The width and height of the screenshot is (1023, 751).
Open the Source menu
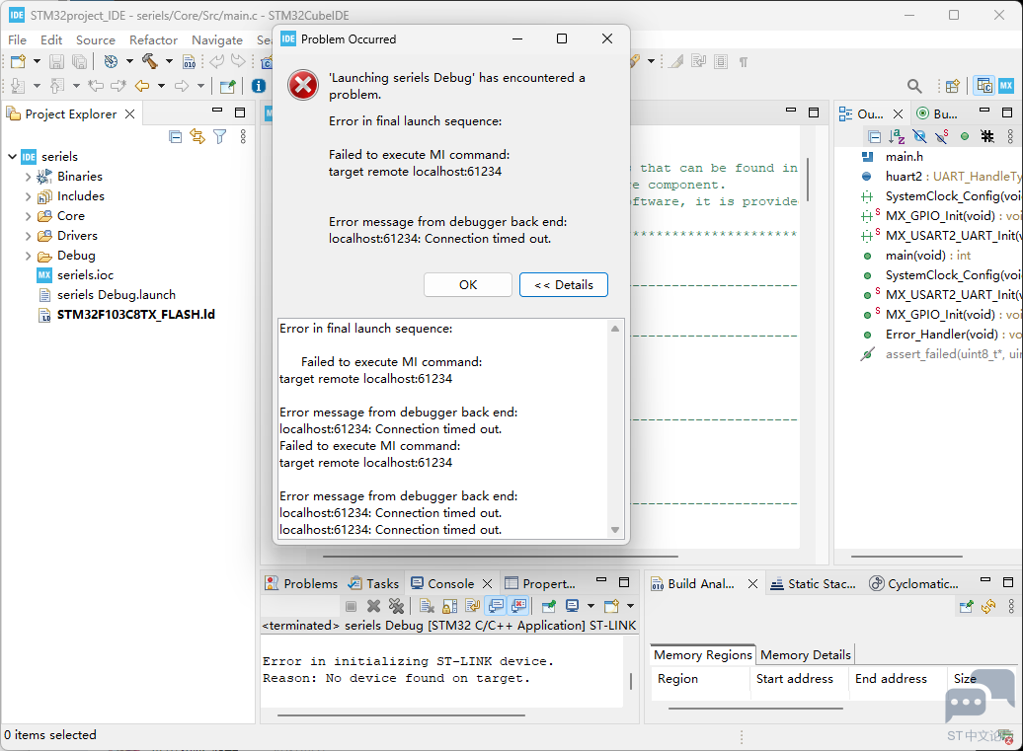pos(95,39)
